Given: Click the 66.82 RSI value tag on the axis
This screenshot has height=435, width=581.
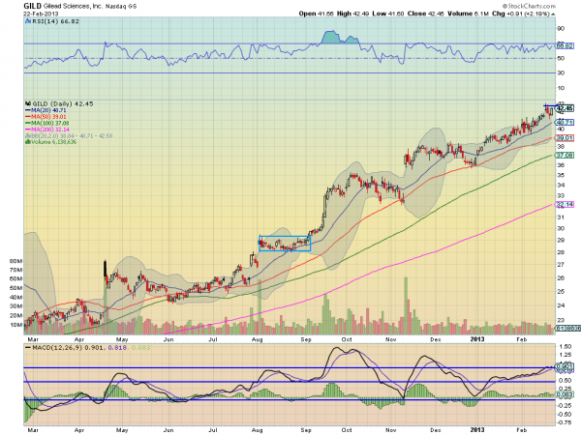Looking at the screenshot, I should click(x=564, y=45).
